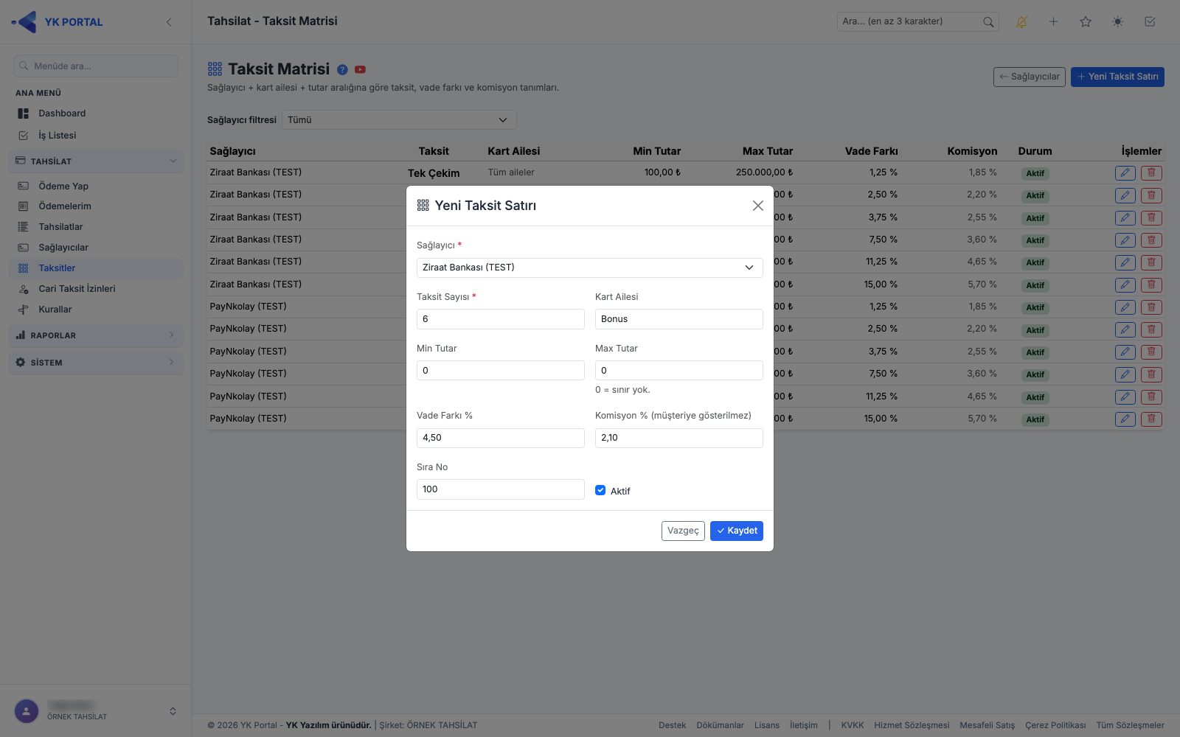This screenshot has height=737, width=1180.
Task: Click the YK Portal logo
Action: point(57,22)
